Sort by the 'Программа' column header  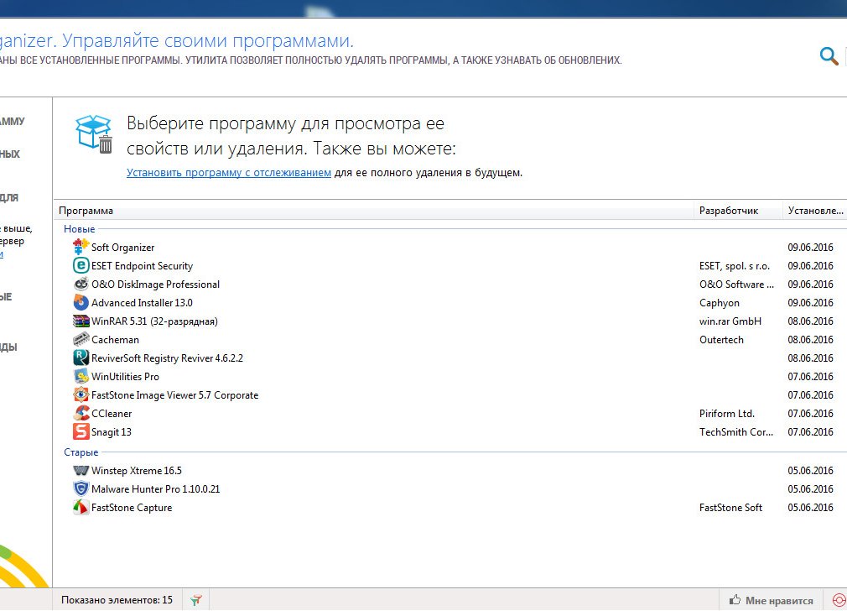pyautogui.click(x=373, y=211)
